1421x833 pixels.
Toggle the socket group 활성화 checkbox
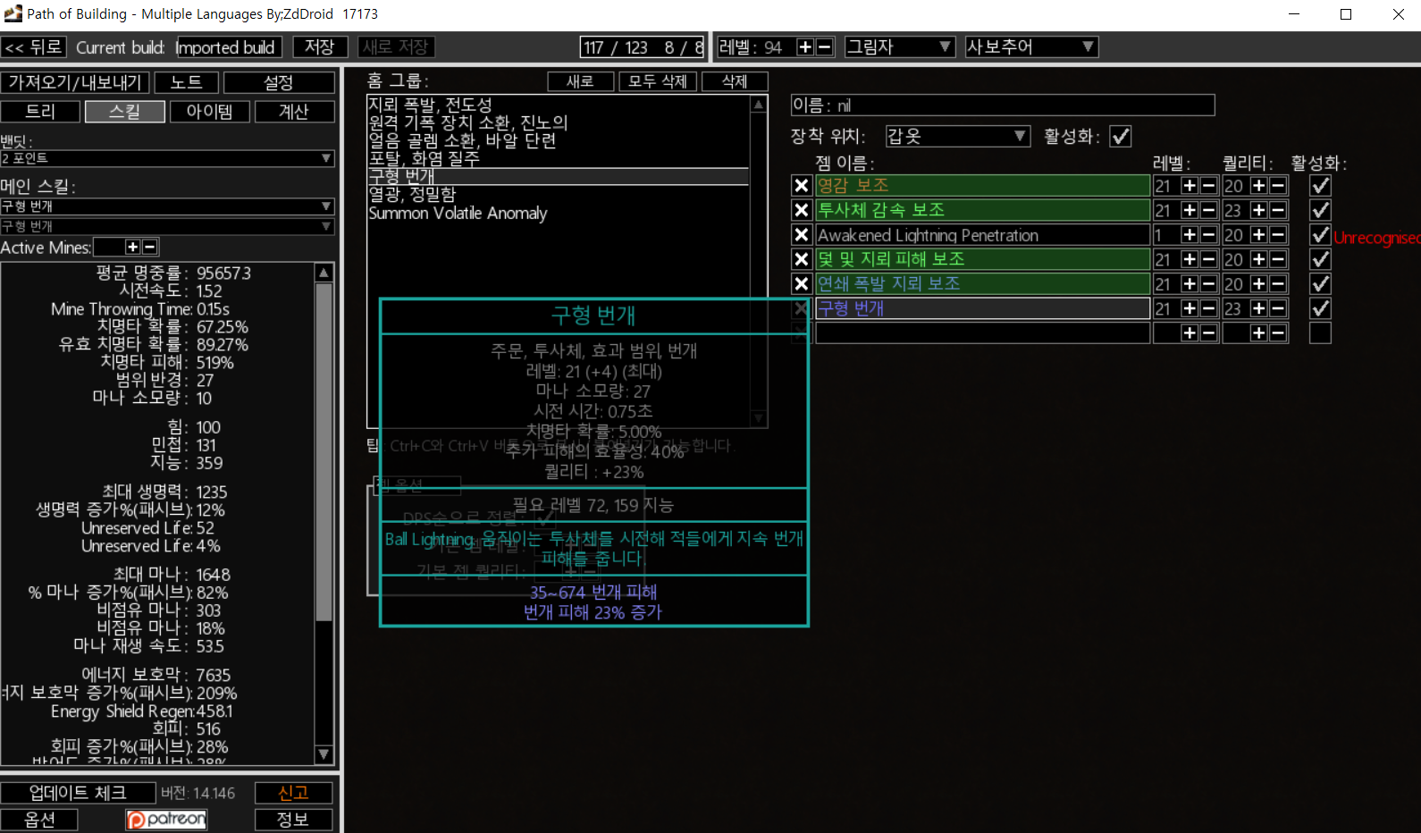coord(1121,137)
